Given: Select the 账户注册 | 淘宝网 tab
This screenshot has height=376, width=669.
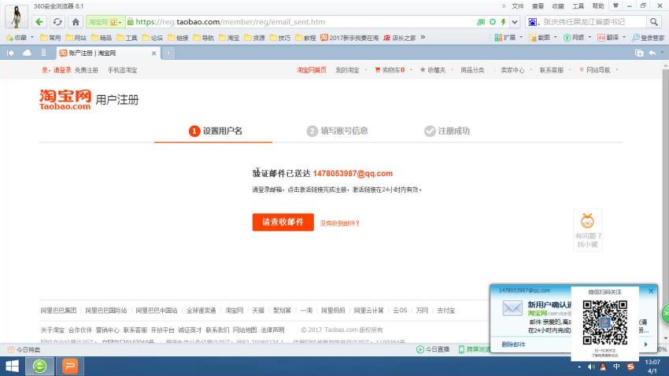Looking at the screenshot, I should [x=108, y=53].
